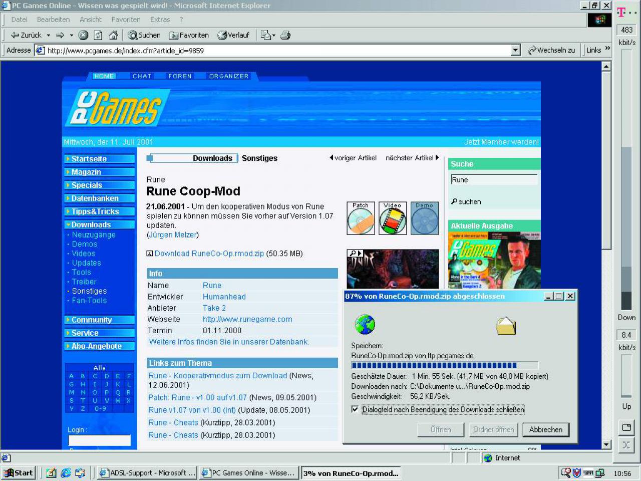Viewport: 641px width, 481px height.
Task: Click the PC Games logo
Action: coord(118,108)
